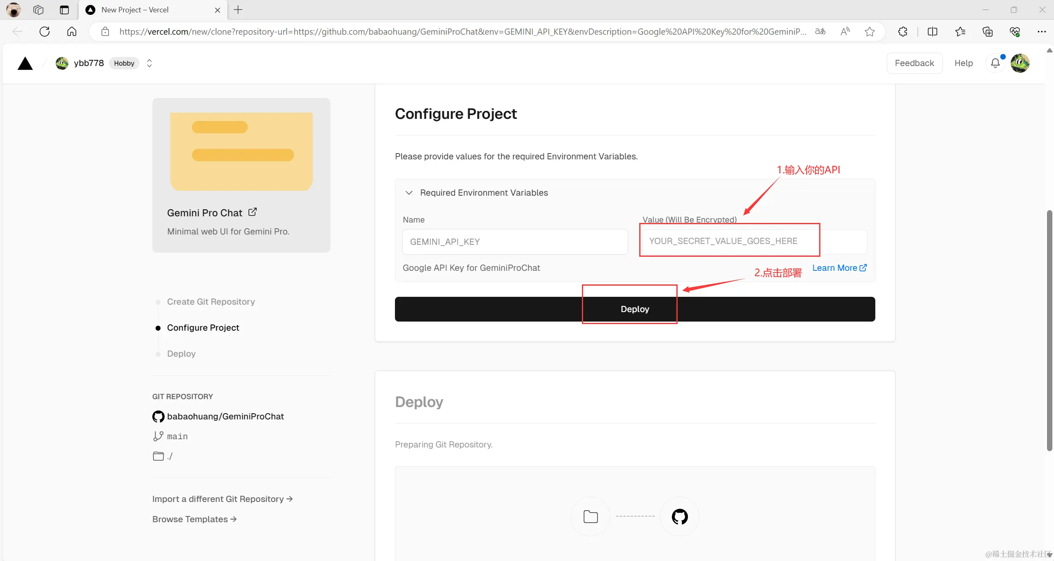Open Gemini Pro Chat external link icon
1054x561 pixels.
tap(253, 212)
